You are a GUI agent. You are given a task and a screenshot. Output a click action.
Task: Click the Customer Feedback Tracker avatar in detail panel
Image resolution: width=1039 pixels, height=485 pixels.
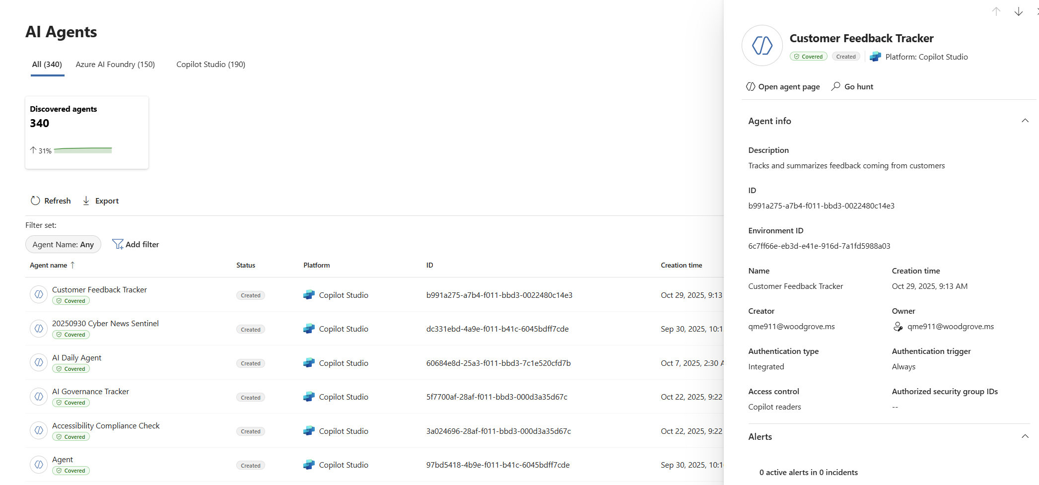coord(762,45)
